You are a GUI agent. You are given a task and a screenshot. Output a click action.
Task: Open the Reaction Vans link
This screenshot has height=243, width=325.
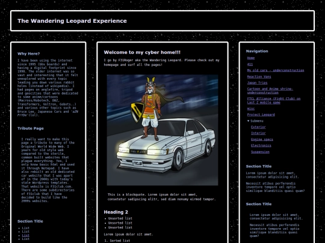tap(259, 77)
